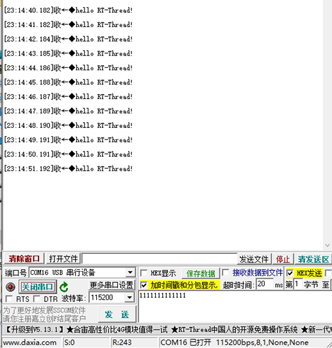This screenshot has width=332, height=348.
Task: Open file with 打开文件 button
Action: tap(63, 259)
